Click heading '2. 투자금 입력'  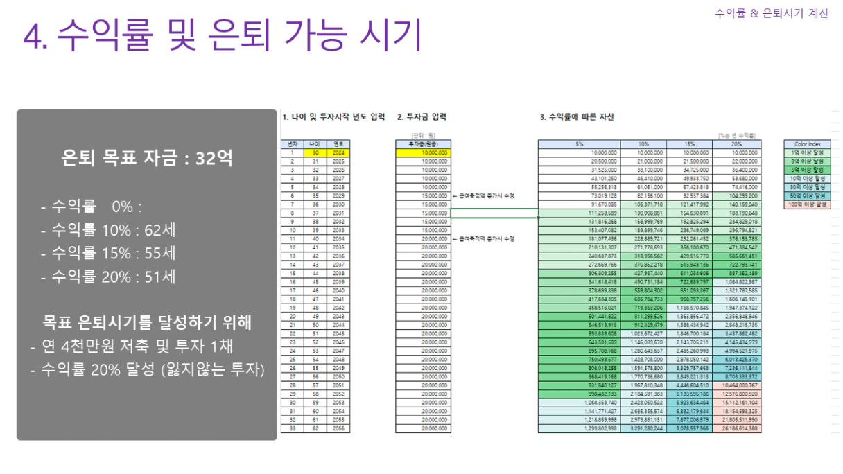pos(422,117)
